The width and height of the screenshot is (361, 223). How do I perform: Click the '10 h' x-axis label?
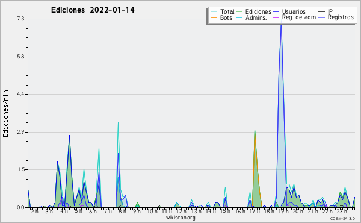coord(152,212)
